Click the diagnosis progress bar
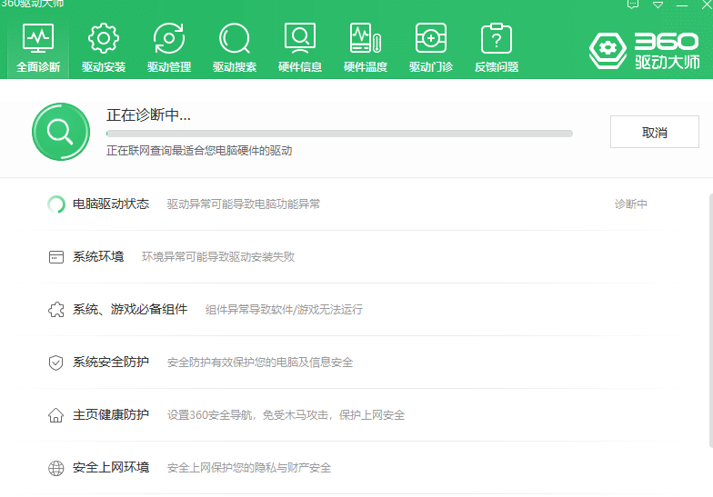713x497 pixels. (x=339, y=134)
